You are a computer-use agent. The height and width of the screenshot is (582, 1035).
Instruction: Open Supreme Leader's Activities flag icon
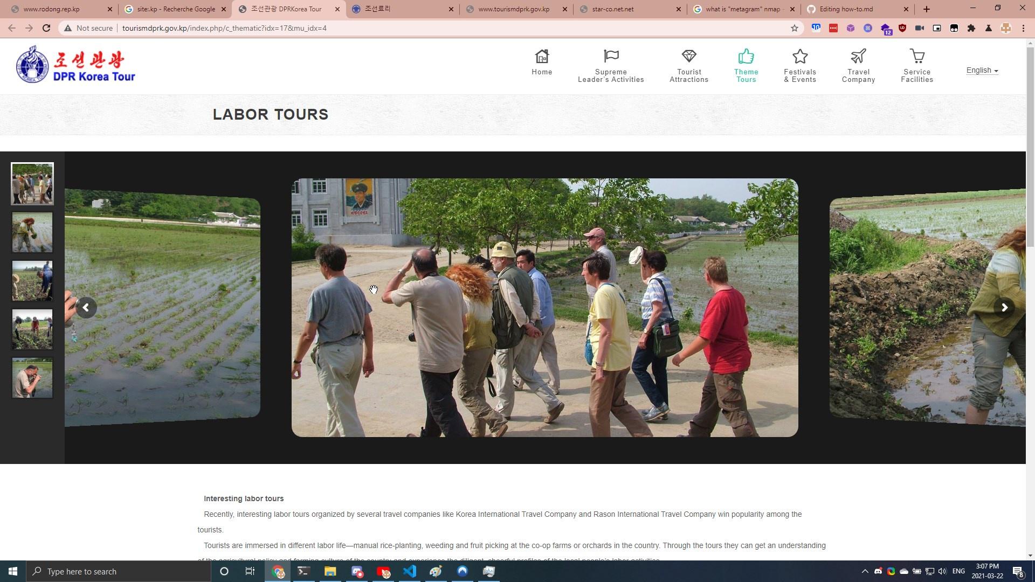pos(611,57)
